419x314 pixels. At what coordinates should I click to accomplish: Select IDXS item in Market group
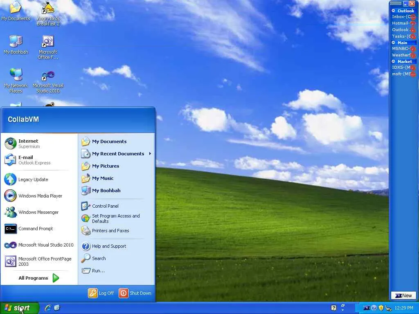(x=403, y=67)
